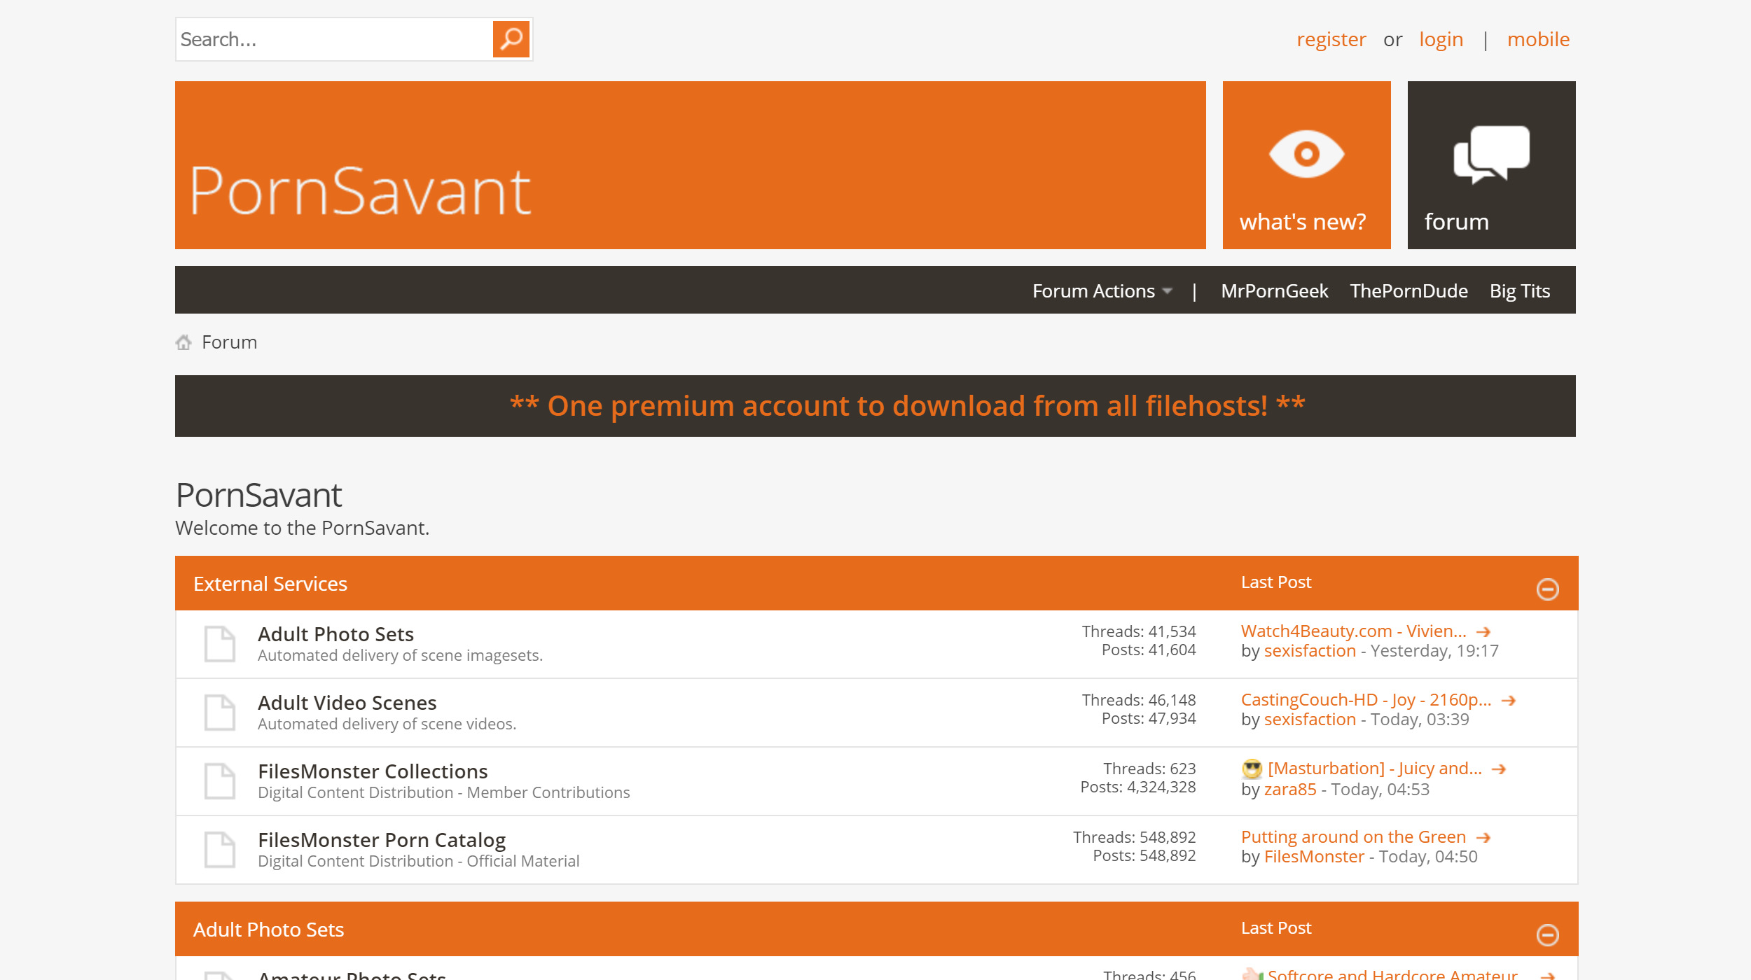Screen dimensions: 1751x980
Task: Open the what's new eye tile
Action: (1306, 165)
